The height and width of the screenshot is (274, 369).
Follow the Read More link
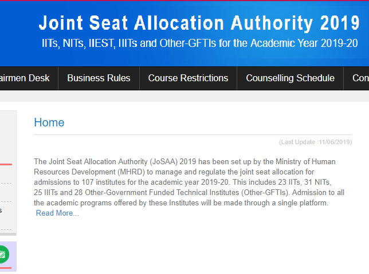57,213
